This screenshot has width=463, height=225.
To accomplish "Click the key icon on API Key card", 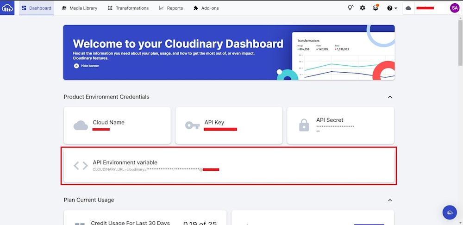I will [x=192, y=125].
